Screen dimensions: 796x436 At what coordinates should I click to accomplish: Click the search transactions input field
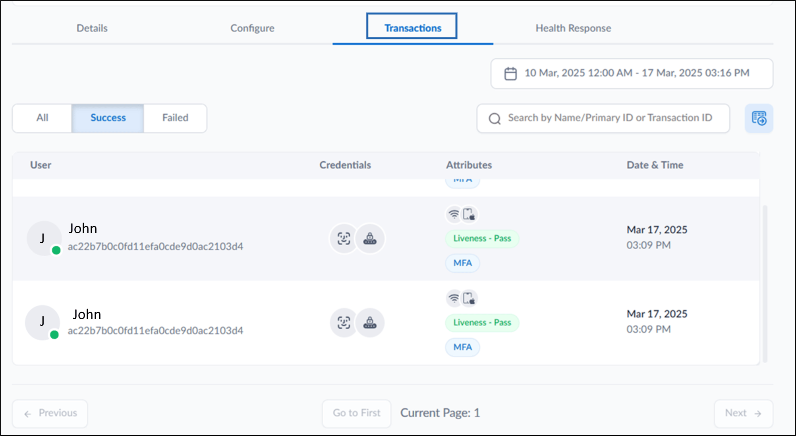[x=603, y=118]
